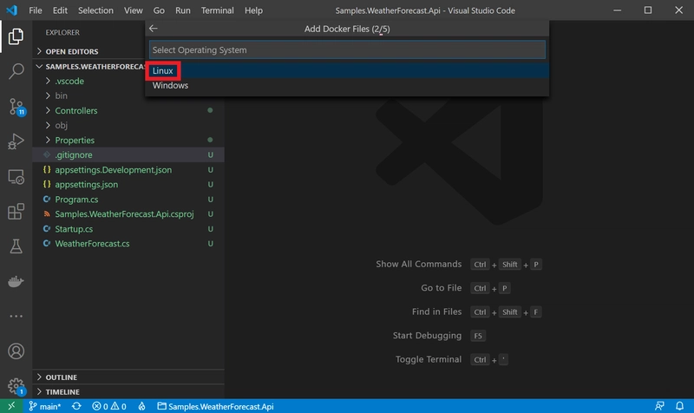Synchronize changes via status bar icon
This screenshot has width=694, height=413.
click(76, 406)
